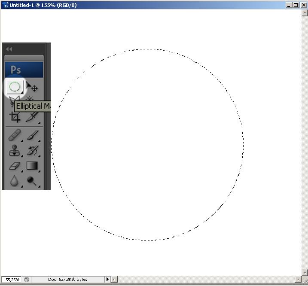Screen dimensions: 308x286
Task: Click the horizontal scrollbar left arrow
Action: [x=114, y=280]
